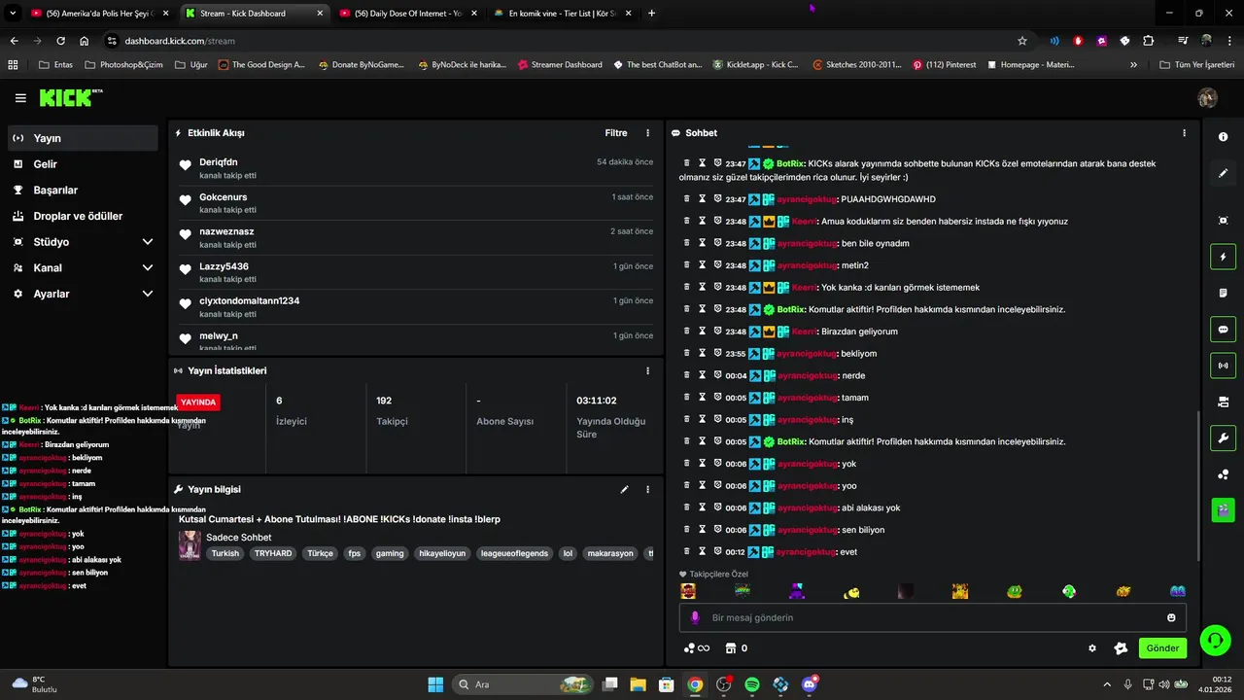
Task: Toggle the wrench stream info panel
Action: [x=1223, y=437]
